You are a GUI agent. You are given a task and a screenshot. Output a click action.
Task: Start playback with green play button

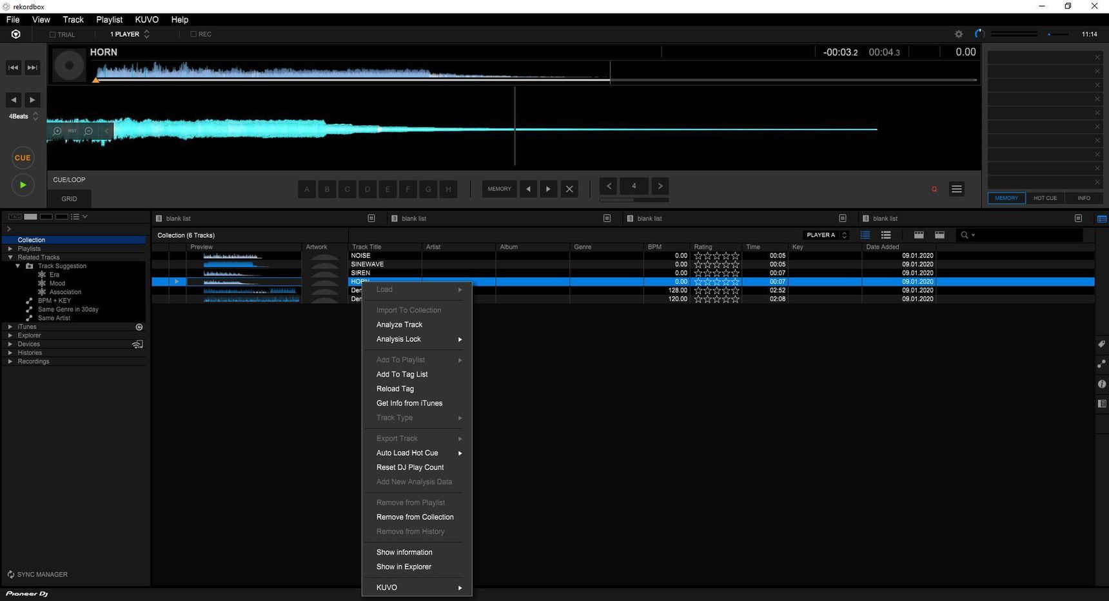(x=23, y=185)
